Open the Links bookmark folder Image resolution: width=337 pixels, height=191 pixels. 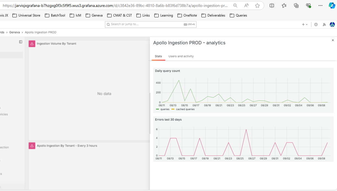143,15
